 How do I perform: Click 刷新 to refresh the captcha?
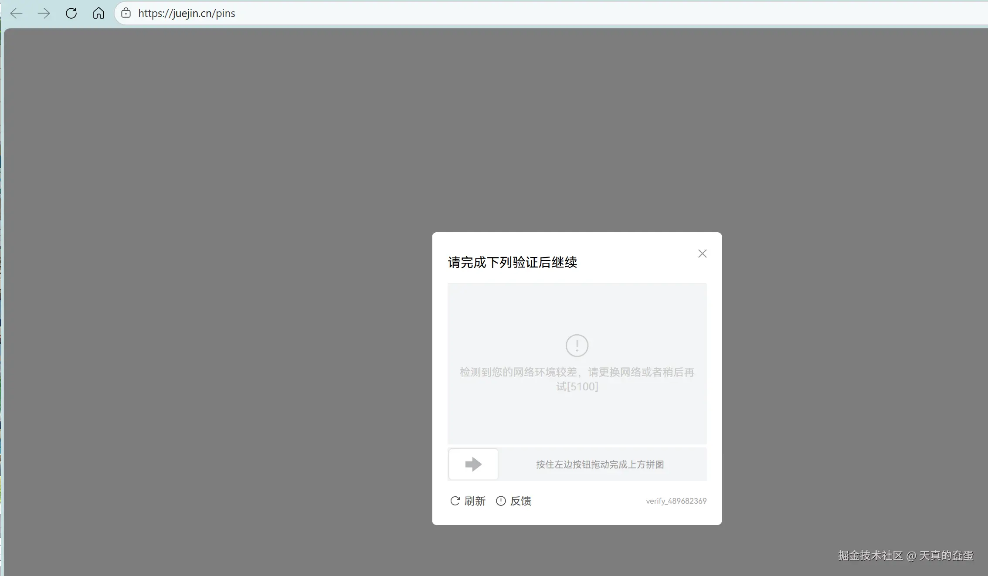pos(475,501)
